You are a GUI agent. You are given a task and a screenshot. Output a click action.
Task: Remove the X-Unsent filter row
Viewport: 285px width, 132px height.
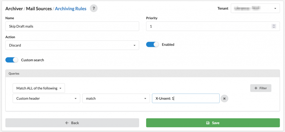pyautogui.click(x=224, y=98)
